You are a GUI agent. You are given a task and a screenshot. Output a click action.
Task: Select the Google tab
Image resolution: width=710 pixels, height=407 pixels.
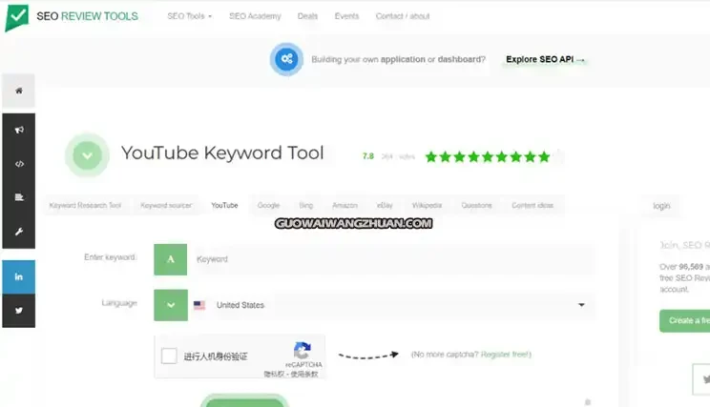[x=268, y=205]
